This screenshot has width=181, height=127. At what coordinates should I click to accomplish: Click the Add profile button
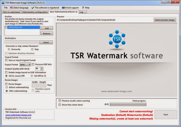[47, 28]
